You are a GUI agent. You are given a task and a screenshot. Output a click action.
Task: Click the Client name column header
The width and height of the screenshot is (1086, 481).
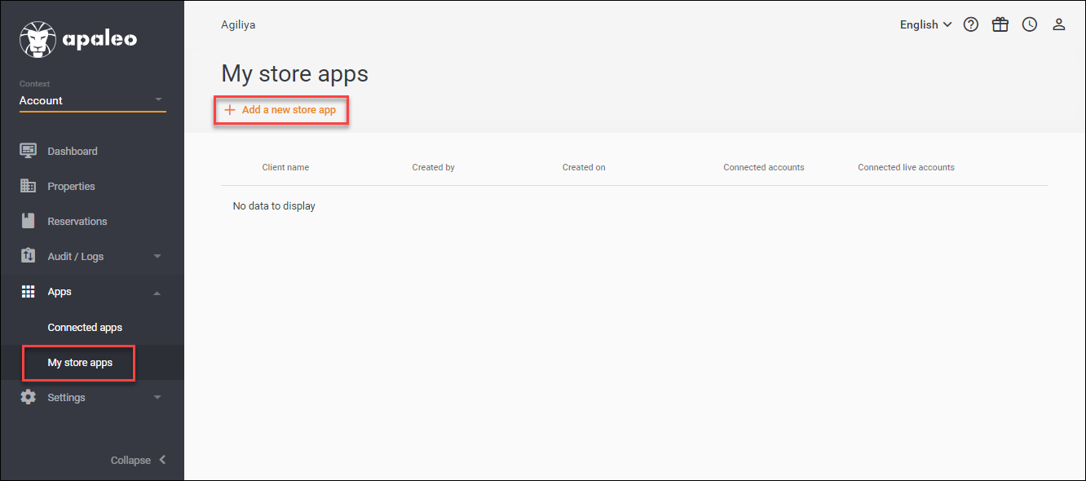click(285, 167)
